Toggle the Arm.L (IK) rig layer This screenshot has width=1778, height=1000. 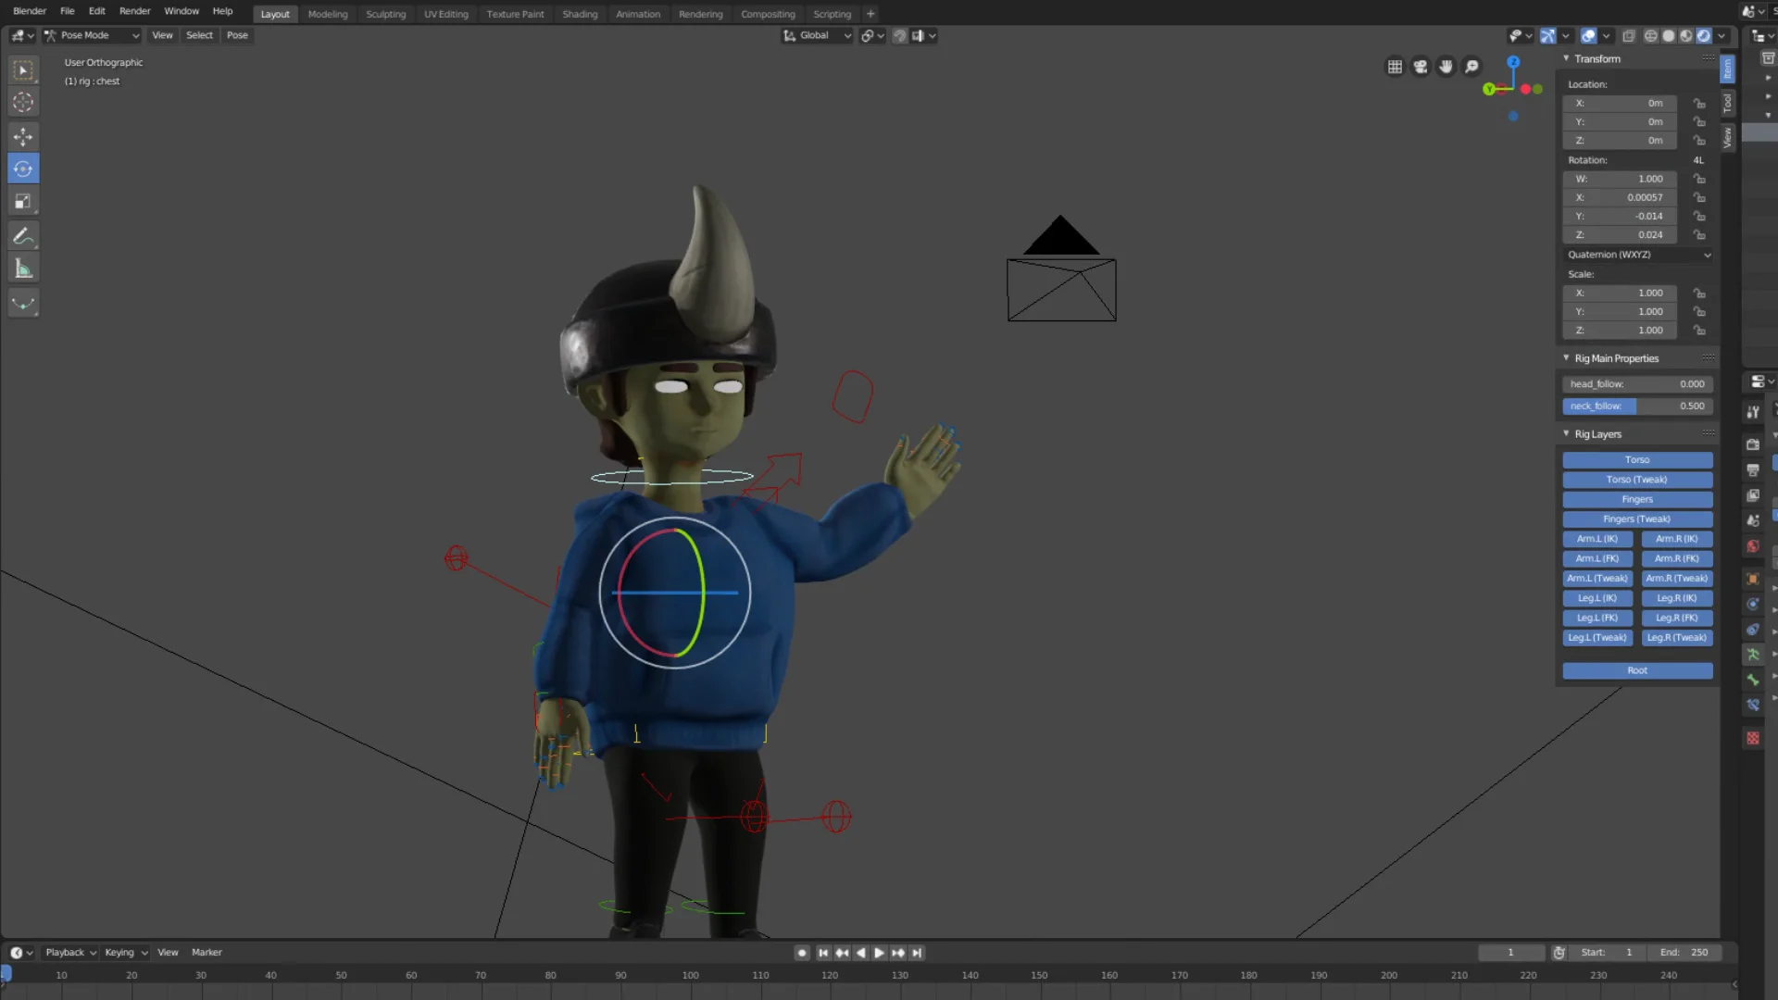click(1597, 539)
